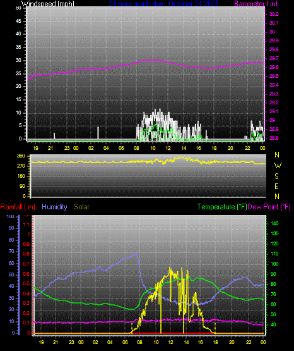Click the '28.8' barometer axis value

[274, 138]
